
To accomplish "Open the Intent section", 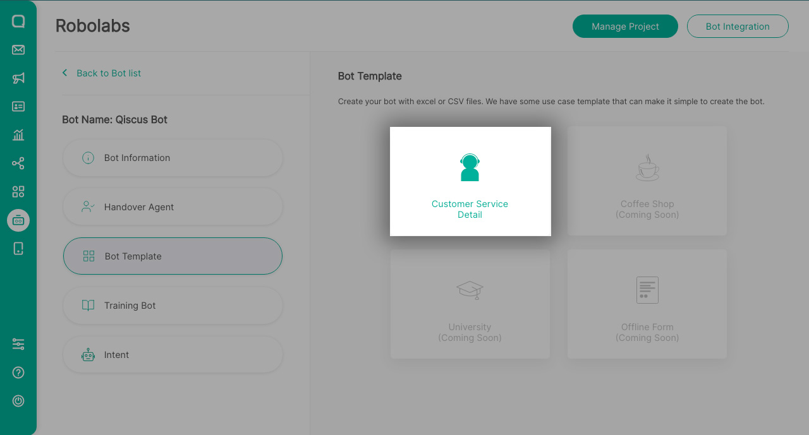I will [x=172, y=354].
